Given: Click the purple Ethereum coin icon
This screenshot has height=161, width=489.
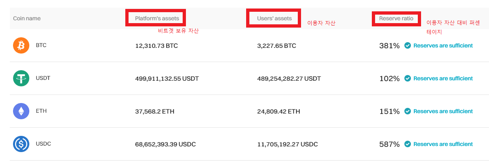Looking at the screenshot, I should [21, 111].
